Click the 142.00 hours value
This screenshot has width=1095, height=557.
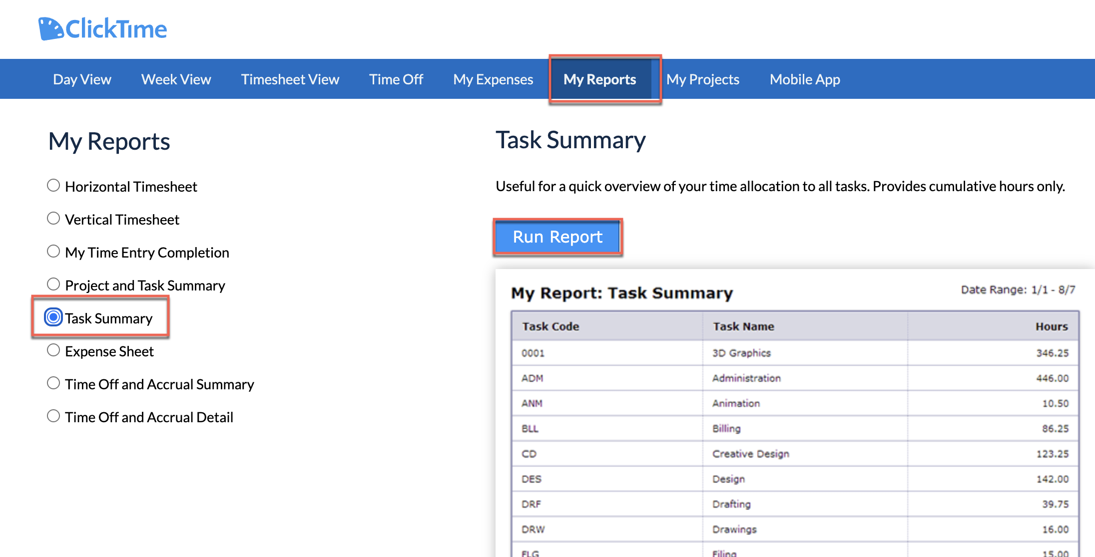pos(1053,479)
